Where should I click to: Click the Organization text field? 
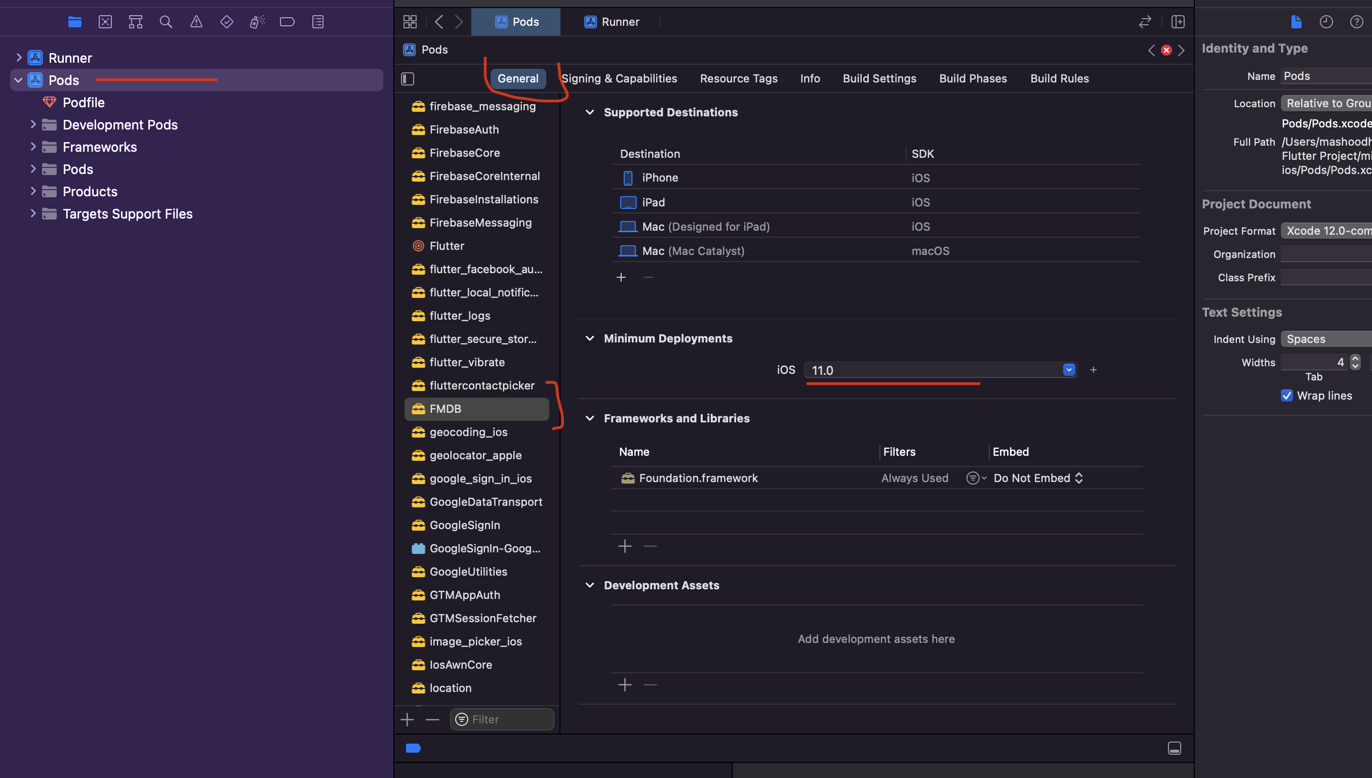1326,254
